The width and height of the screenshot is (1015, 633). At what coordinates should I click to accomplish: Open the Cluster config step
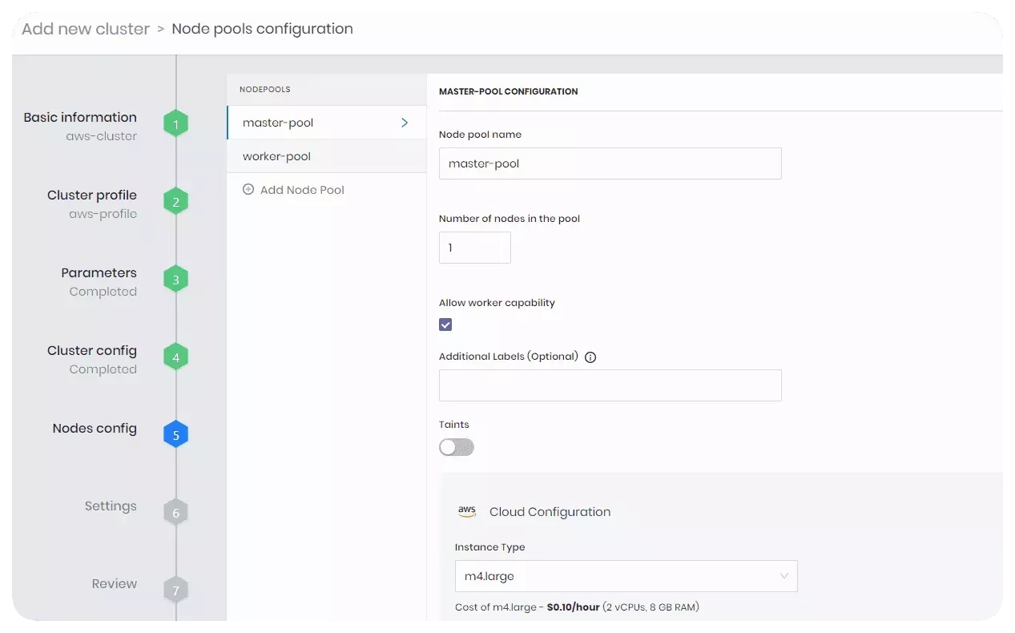[92, 350]
